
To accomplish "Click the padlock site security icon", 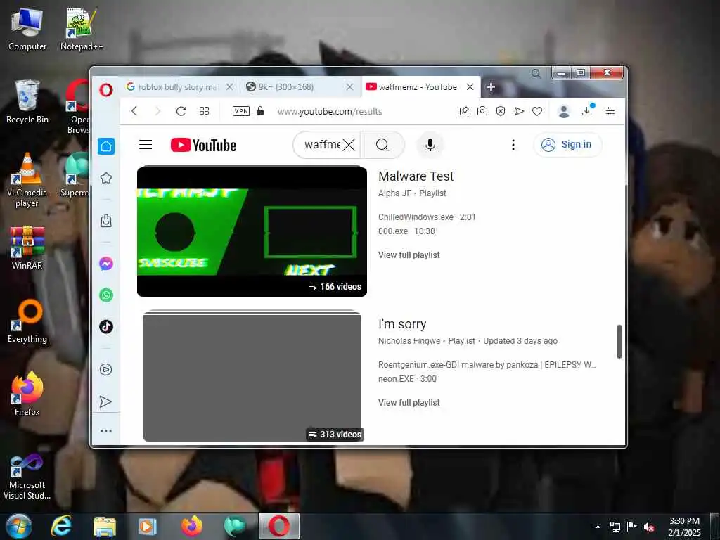I will [x=260, y=111].
